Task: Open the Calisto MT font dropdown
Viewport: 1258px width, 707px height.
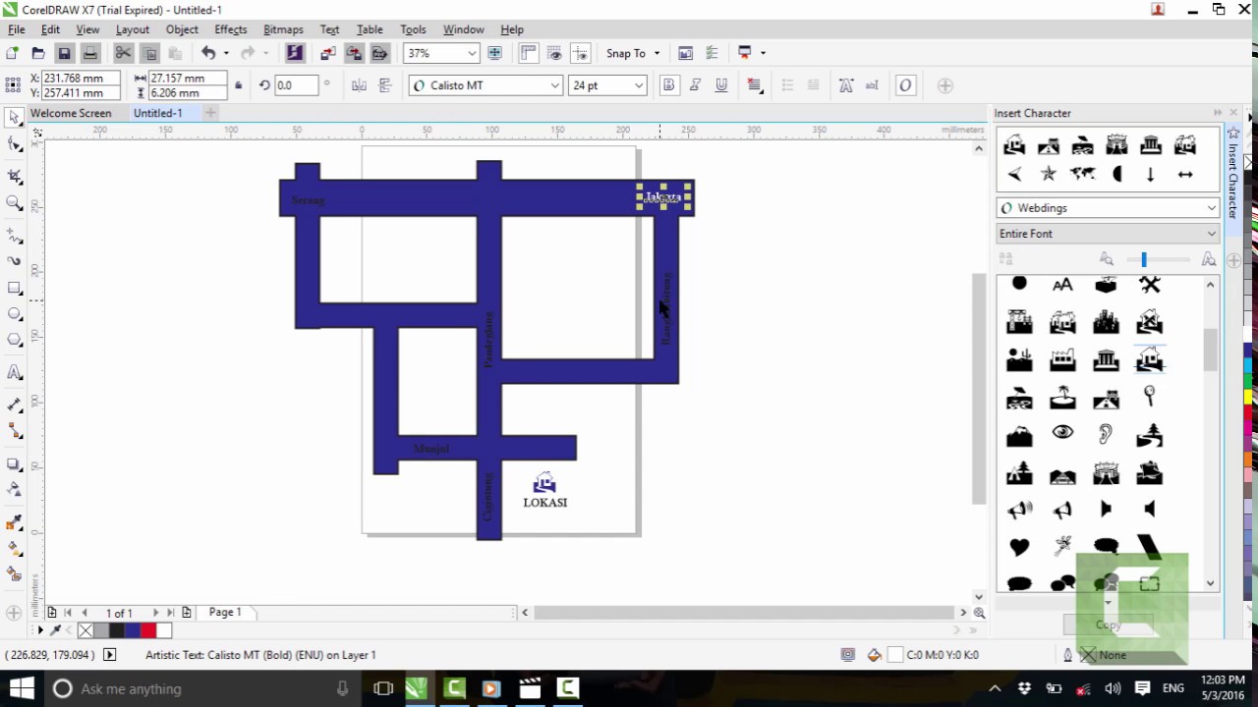Action: click(x=554, y=85)
